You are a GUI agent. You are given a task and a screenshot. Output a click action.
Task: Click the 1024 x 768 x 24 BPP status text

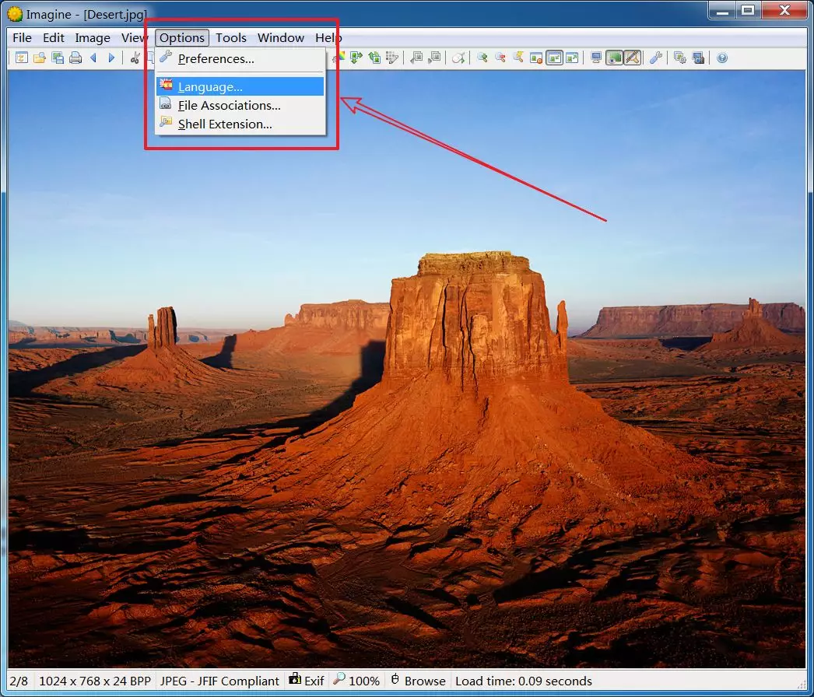94,681
